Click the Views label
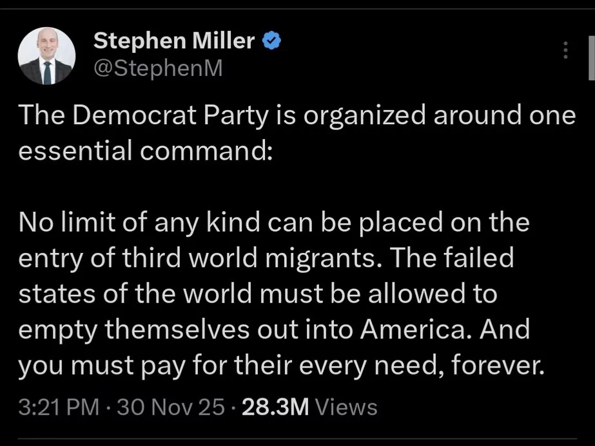The image size is (595, 446). (x=347, y=407)
